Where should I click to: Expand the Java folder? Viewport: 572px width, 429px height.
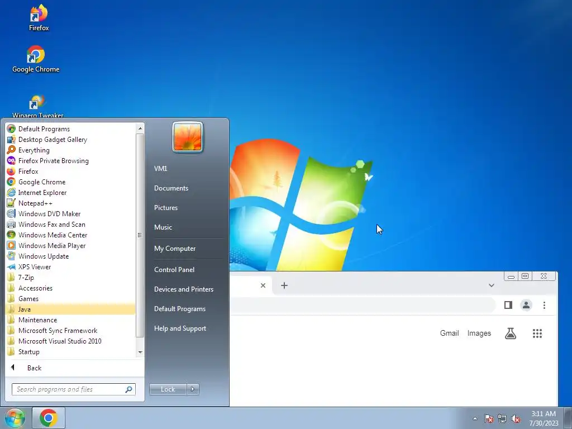(70, 309)
